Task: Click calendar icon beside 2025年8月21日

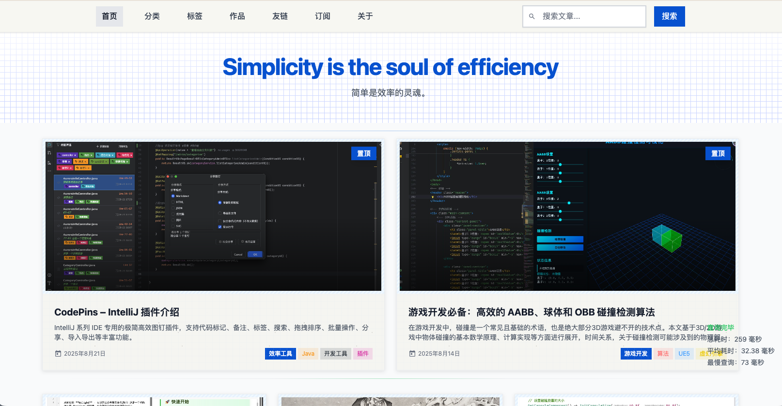Action: pos(58,354)
